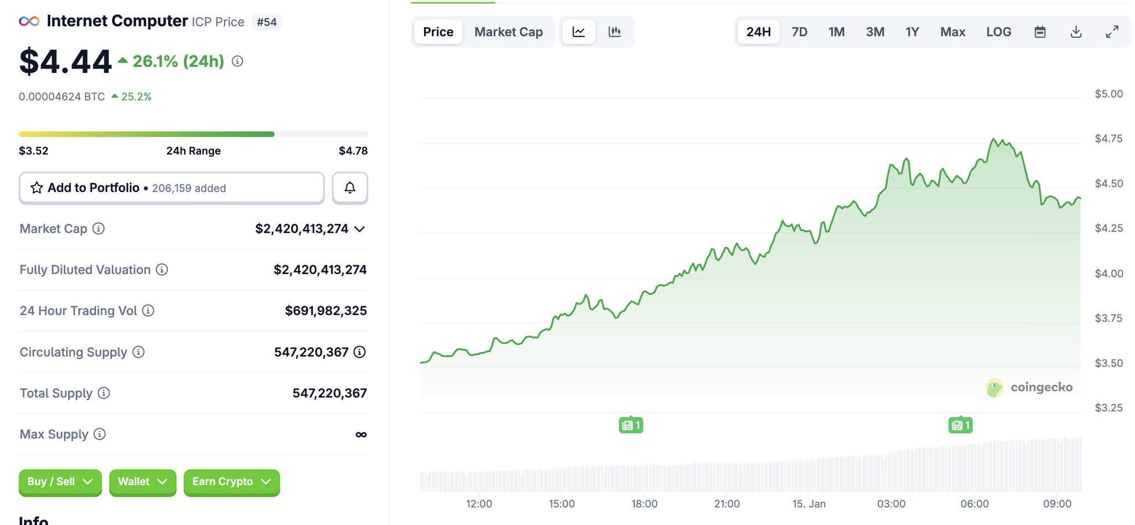The width and height of the screenshot is (1135, 525).
Task: Open the first news marker under the chart
Action: pos(631,425)
